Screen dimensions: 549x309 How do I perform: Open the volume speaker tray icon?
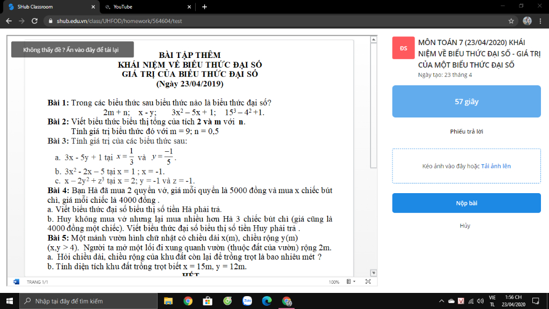(x=480, y=301)
